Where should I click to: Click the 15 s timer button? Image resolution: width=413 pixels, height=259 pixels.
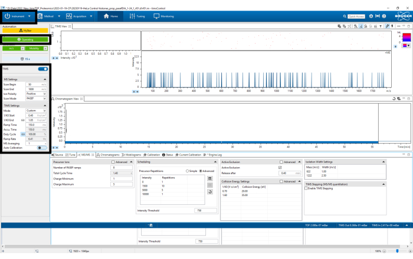(x=25, y=59)
